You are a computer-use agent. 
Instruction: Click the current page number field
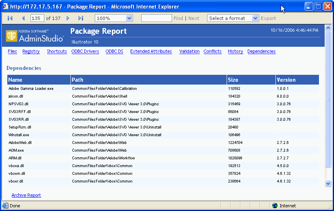[37, 18]
